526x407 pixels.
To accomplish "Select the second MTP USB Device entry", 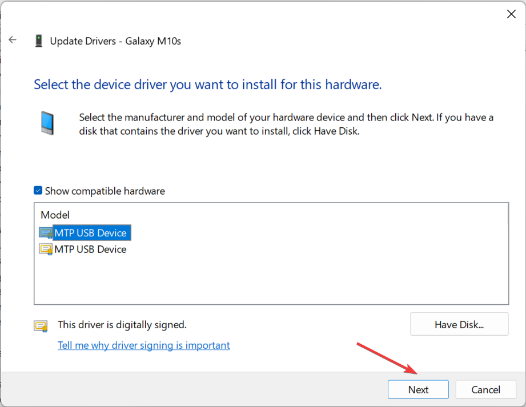I will pos(90,249).
